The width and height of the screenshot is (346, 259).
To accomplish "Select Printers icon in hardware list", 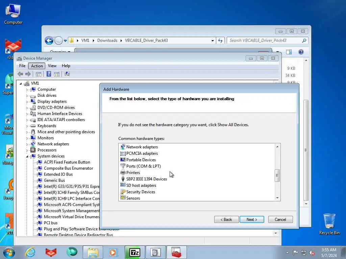I will (x=123, y=172).
